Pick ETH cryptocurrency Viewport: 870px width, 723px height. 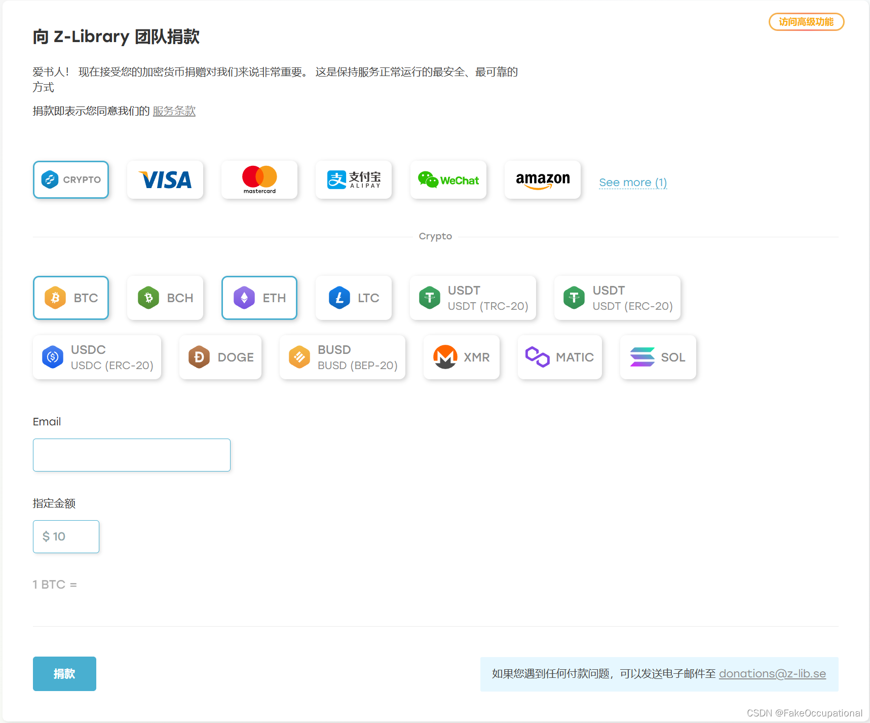[x=259, y=298]
